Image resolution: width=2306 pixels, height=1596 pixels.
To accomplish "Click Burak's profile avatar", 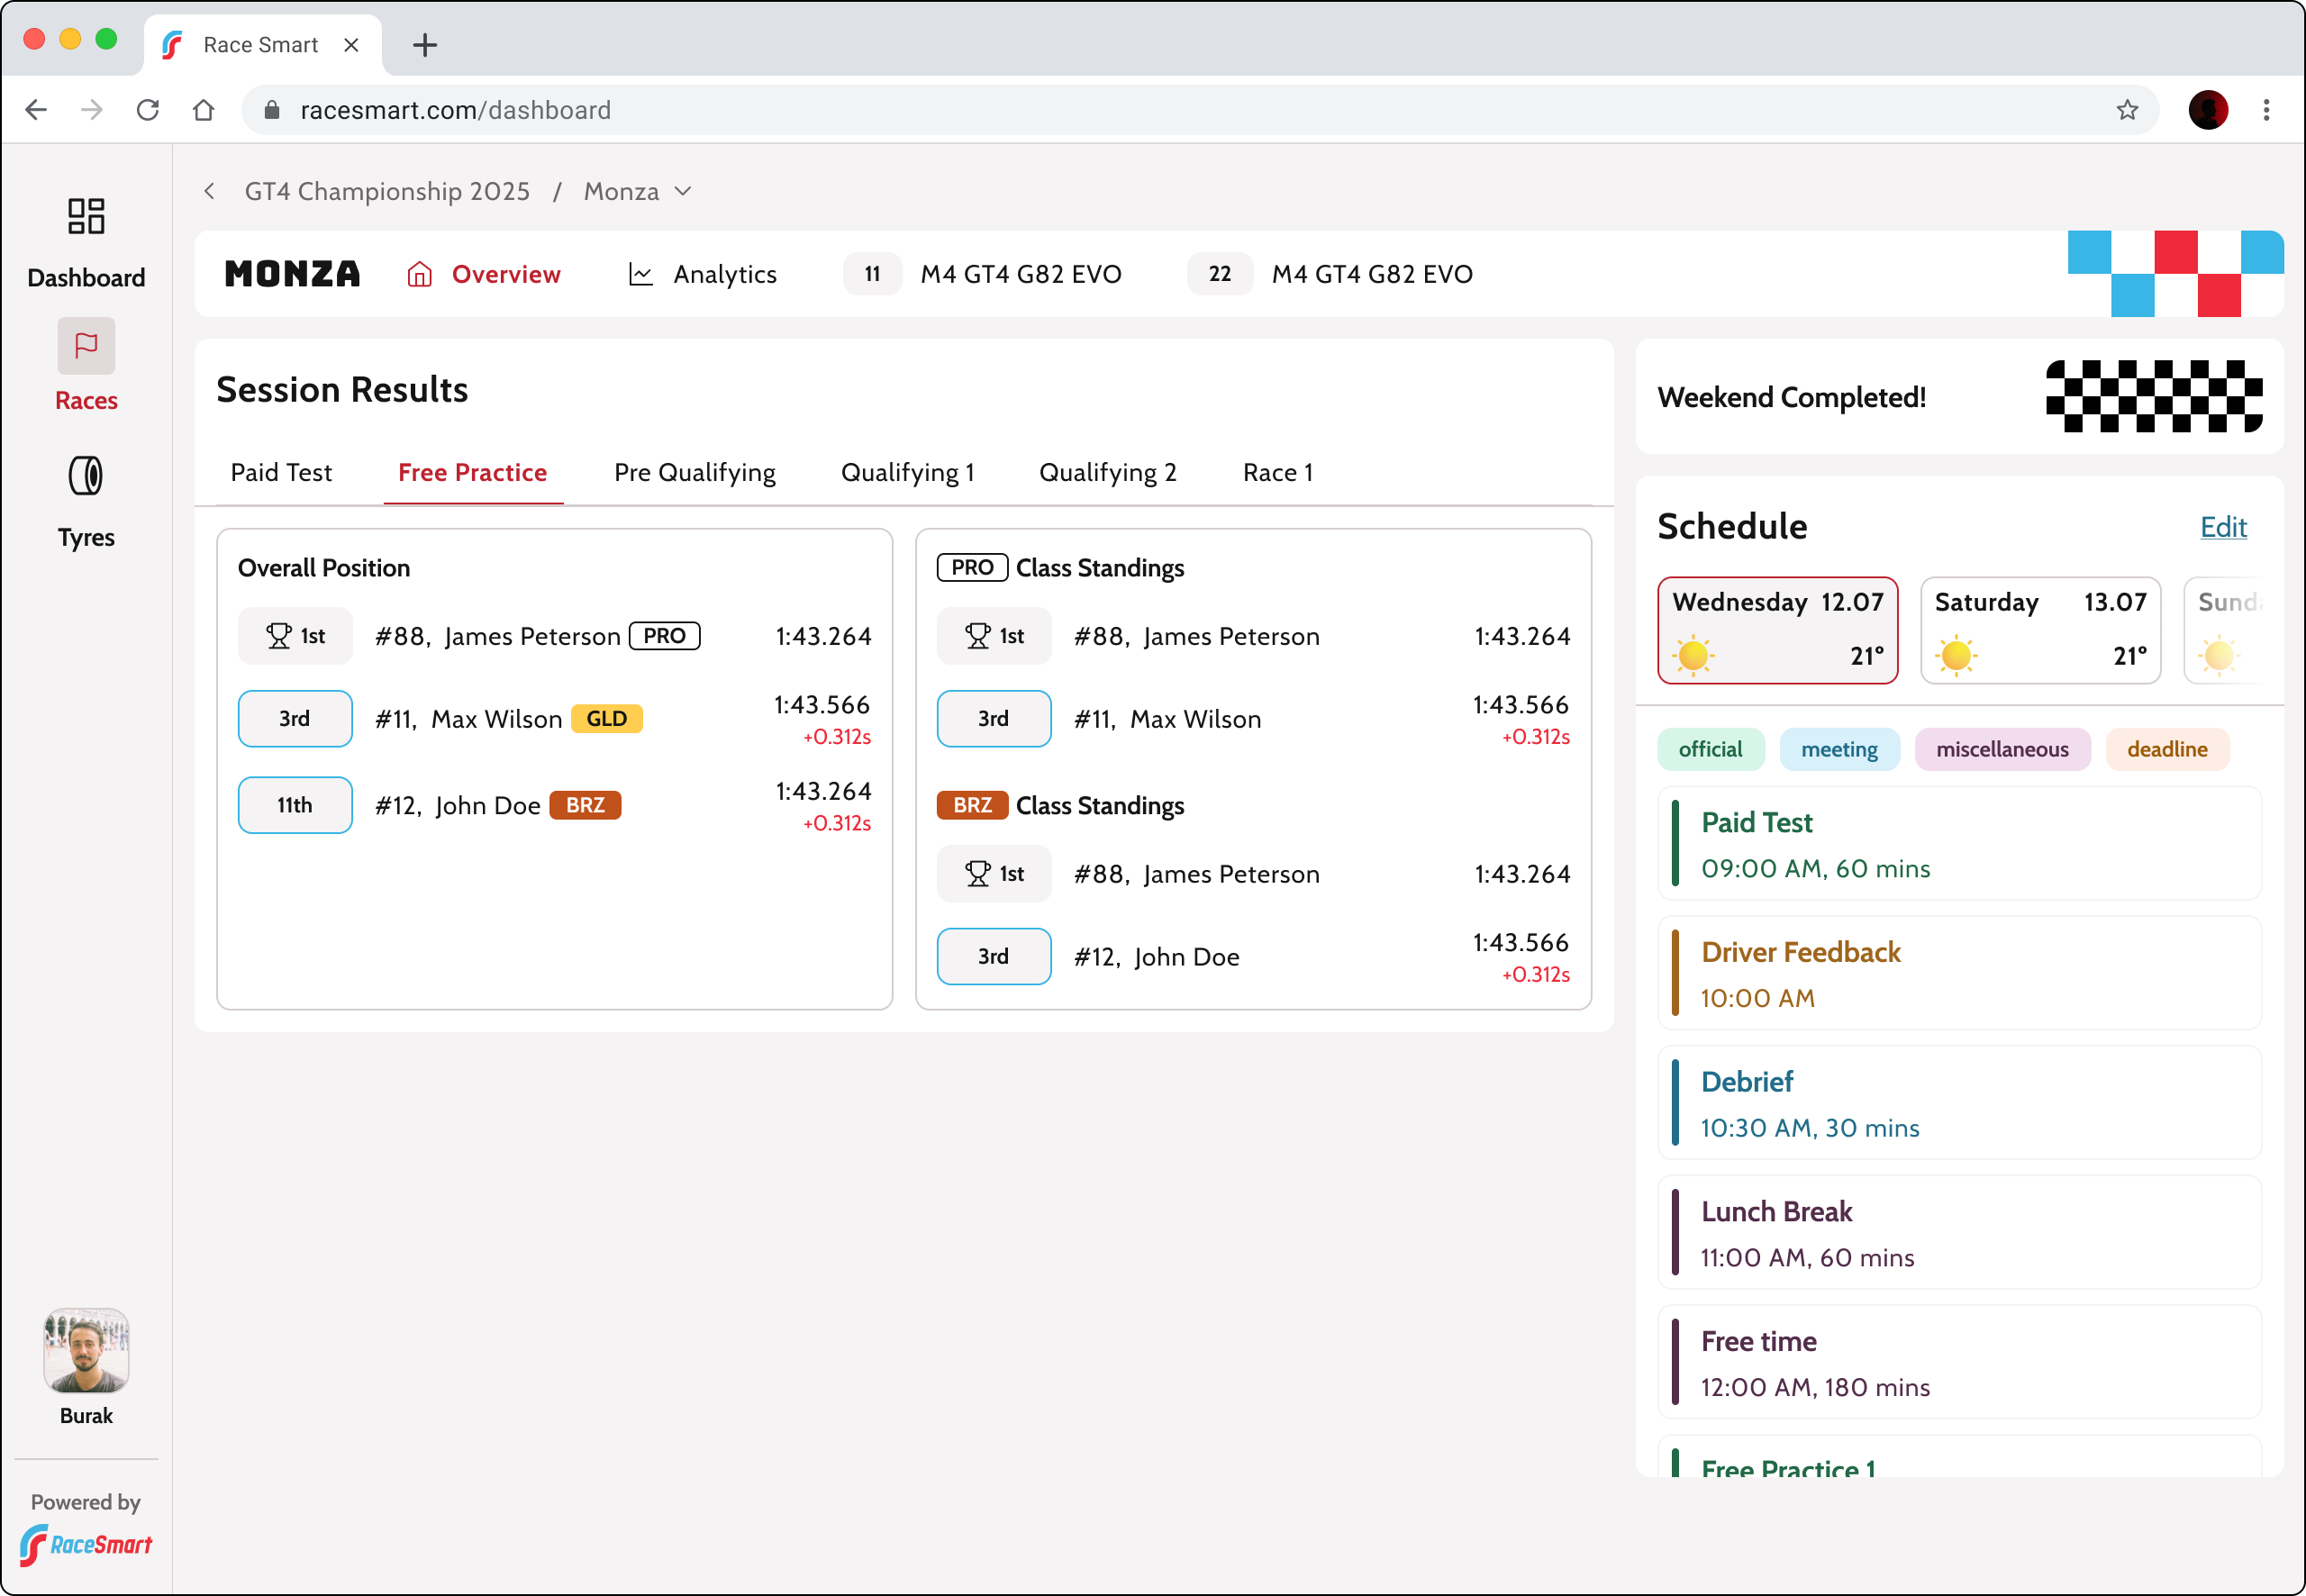I will click(86, 1350).
